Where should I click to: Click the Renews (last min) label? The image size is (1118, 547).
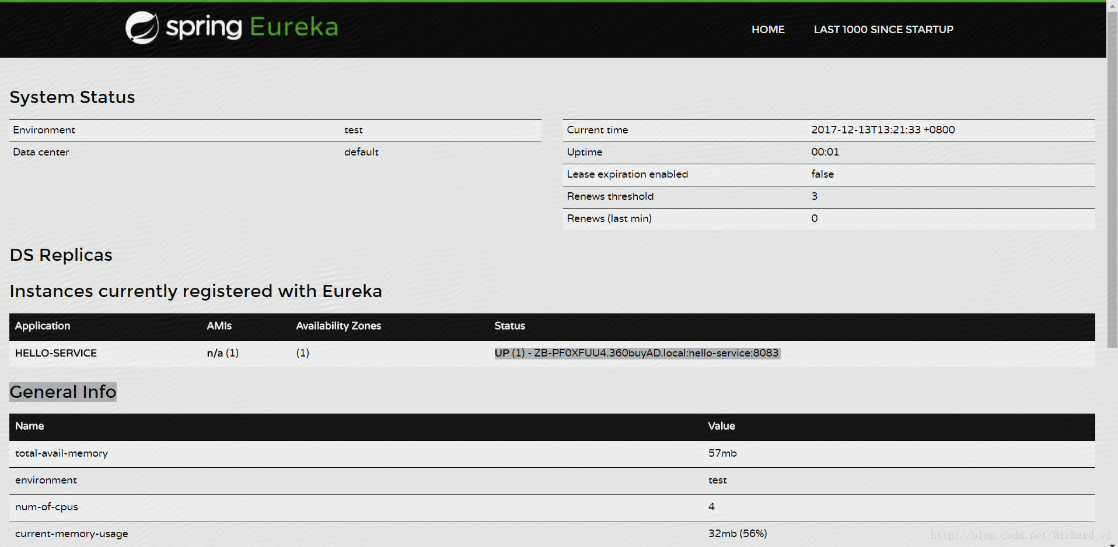pyautogui.click(x=609, y=218)
